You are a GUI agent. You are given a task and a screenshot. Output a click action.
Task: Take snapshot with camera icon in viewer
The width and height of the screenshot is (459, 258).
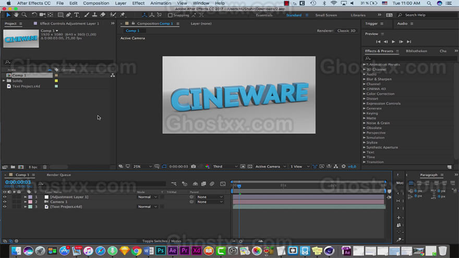pos(194,166)
